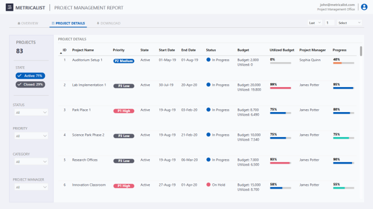
Task: Click the In Progress status dot for Research Offices
Action: pyautogui.click(x=209, y=160)
